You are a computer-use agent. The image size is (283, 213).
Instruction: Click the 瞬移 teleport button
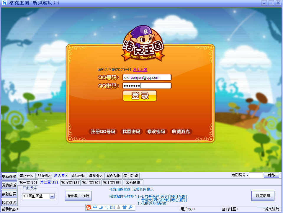271,175
